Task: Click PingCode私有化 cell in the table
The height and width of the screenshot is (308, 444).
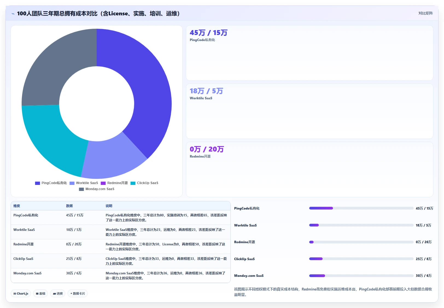Action: [26, 215]
